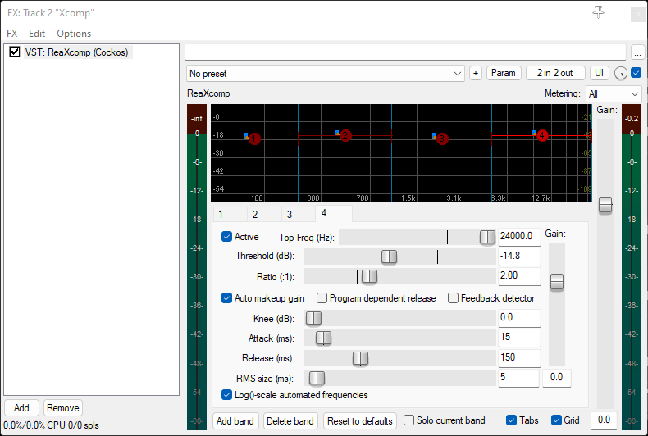Click the RMS size value field 5
The height and width of the screenshot is (436, 648).
point(518,378)
